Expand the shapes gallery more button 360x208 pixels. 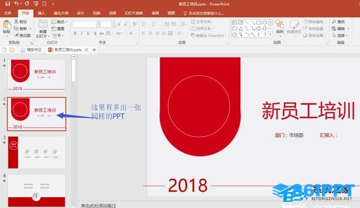click(270, 34)
